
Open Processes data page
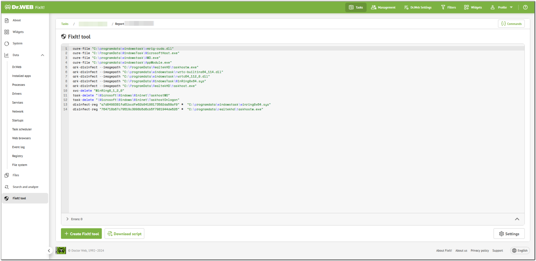19,85
